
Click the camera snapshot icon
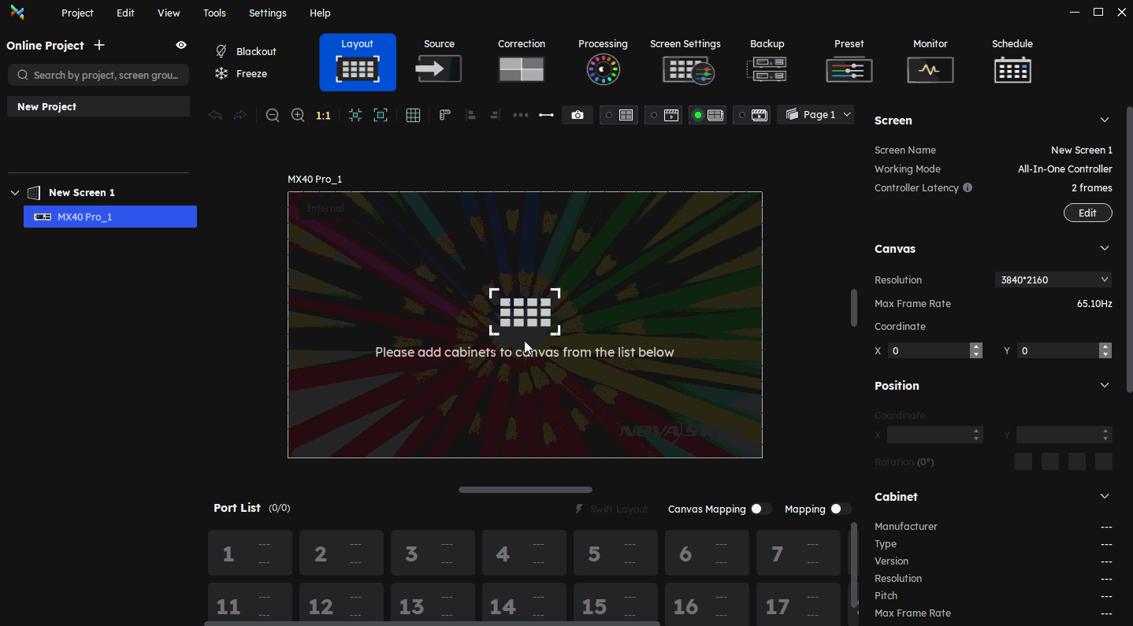[x=578, y=115]
